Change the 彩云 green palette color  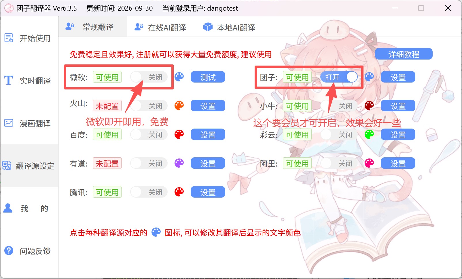[x=369, y=134]
